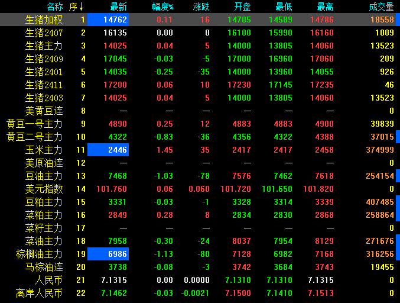Select the 玉米主力 row name
This screenshot has width=400, height=303.
coord(44,150)
